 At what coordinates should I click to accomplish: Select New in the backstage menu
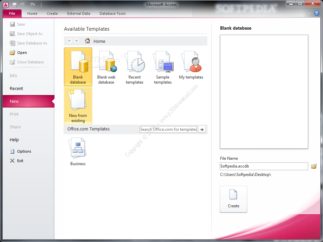tap(29, 101)
